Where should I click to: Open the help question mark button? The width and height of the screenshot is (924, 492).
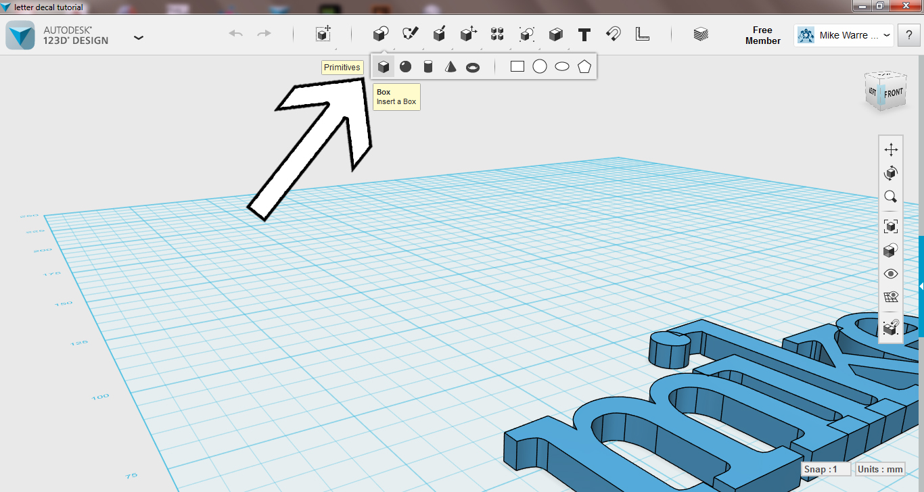click(x=908, y=35)
